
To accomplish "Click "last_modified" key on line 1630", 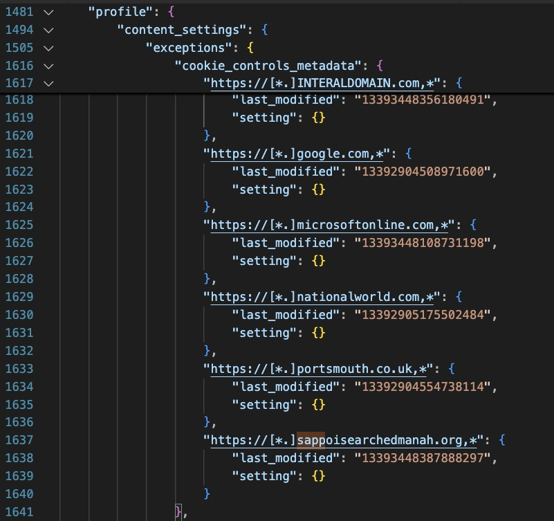I will 286,315.
